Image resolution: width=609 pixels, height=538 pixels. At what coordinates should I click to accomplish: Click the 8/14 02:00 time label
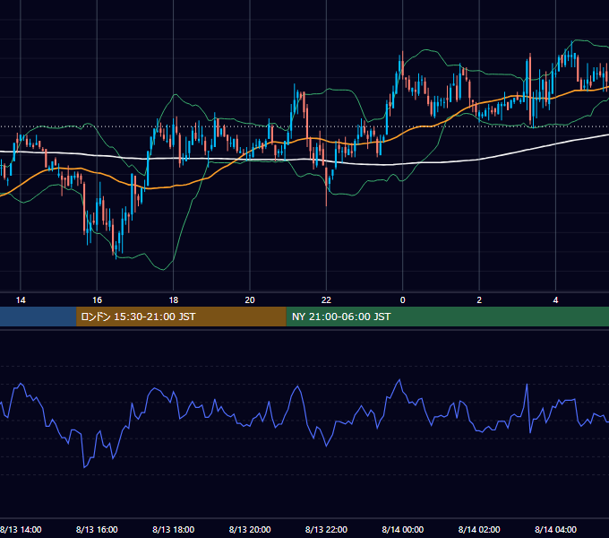(479, 529)
